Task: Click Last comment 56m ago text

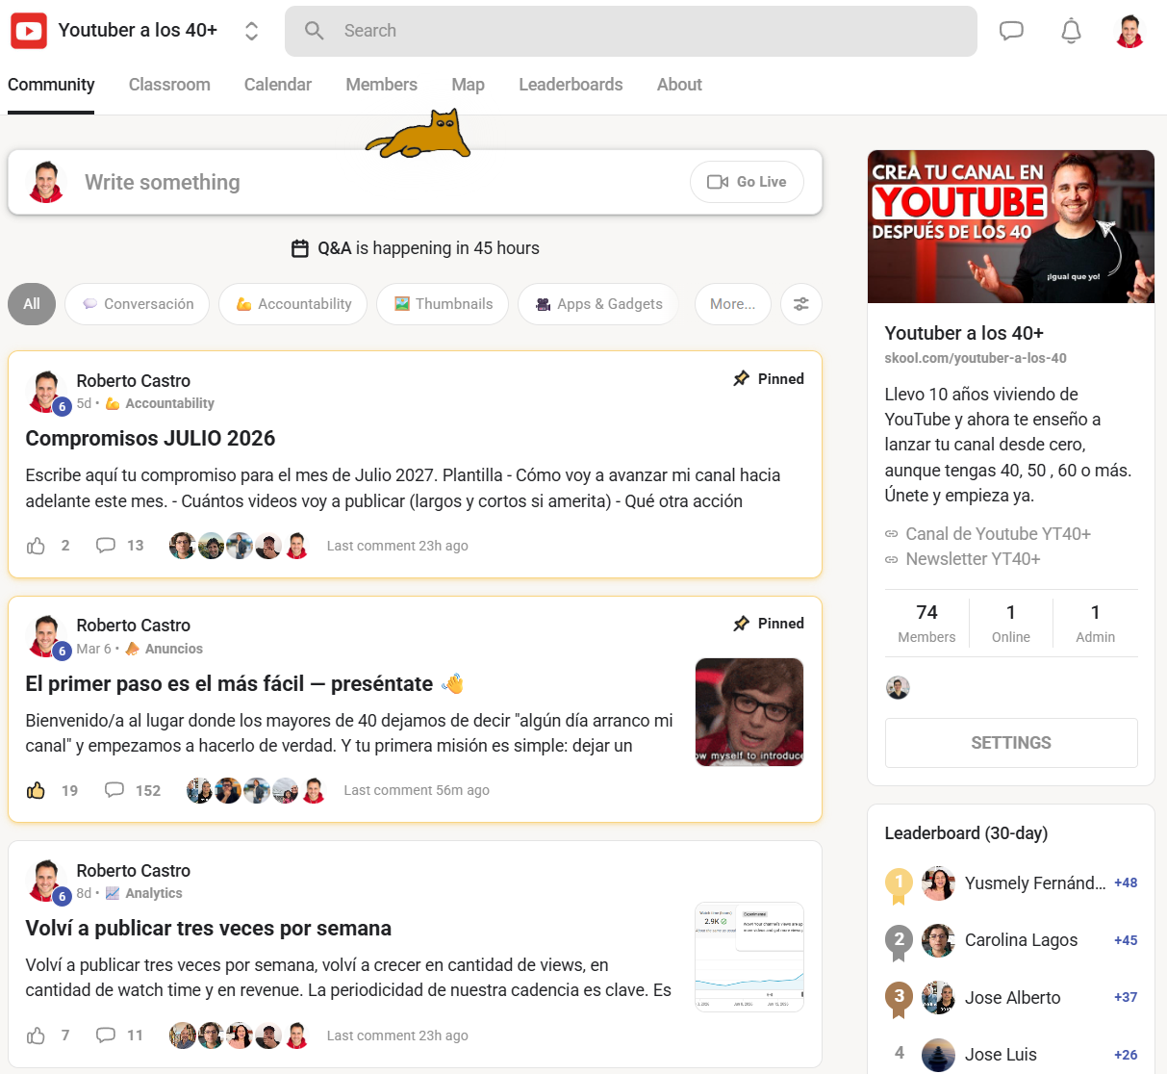Action: tap(417, 790)
